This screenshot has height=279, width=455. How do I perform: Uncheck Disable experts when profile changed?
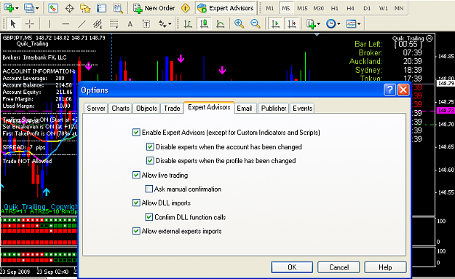coord(150,160)
